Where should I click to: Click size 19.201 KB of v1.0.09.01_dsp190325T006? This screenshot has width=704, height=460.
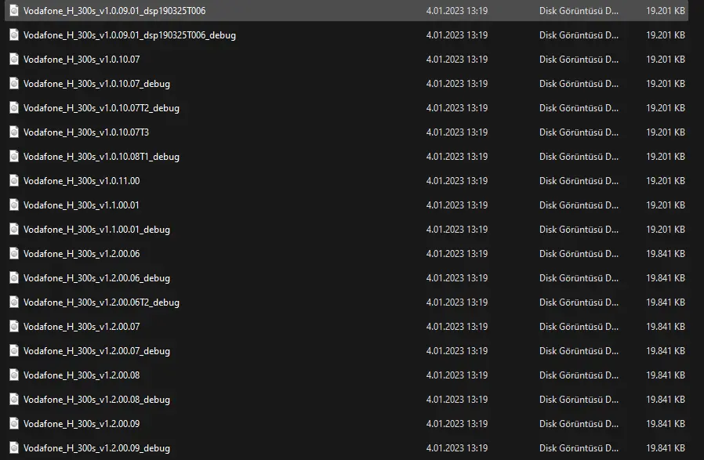[x=666, y=11]
